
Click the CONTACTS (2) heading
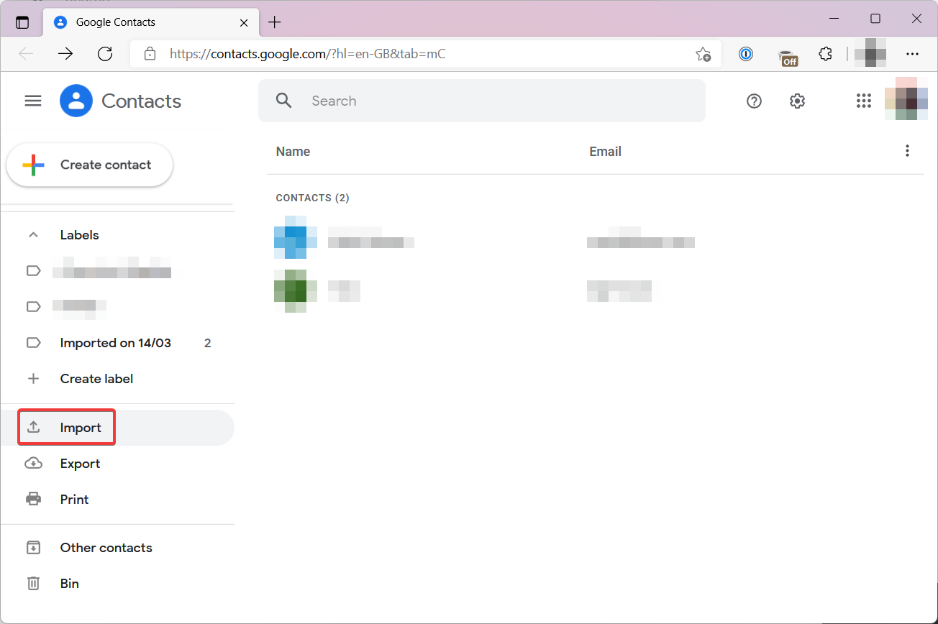[x=313, y=198]
